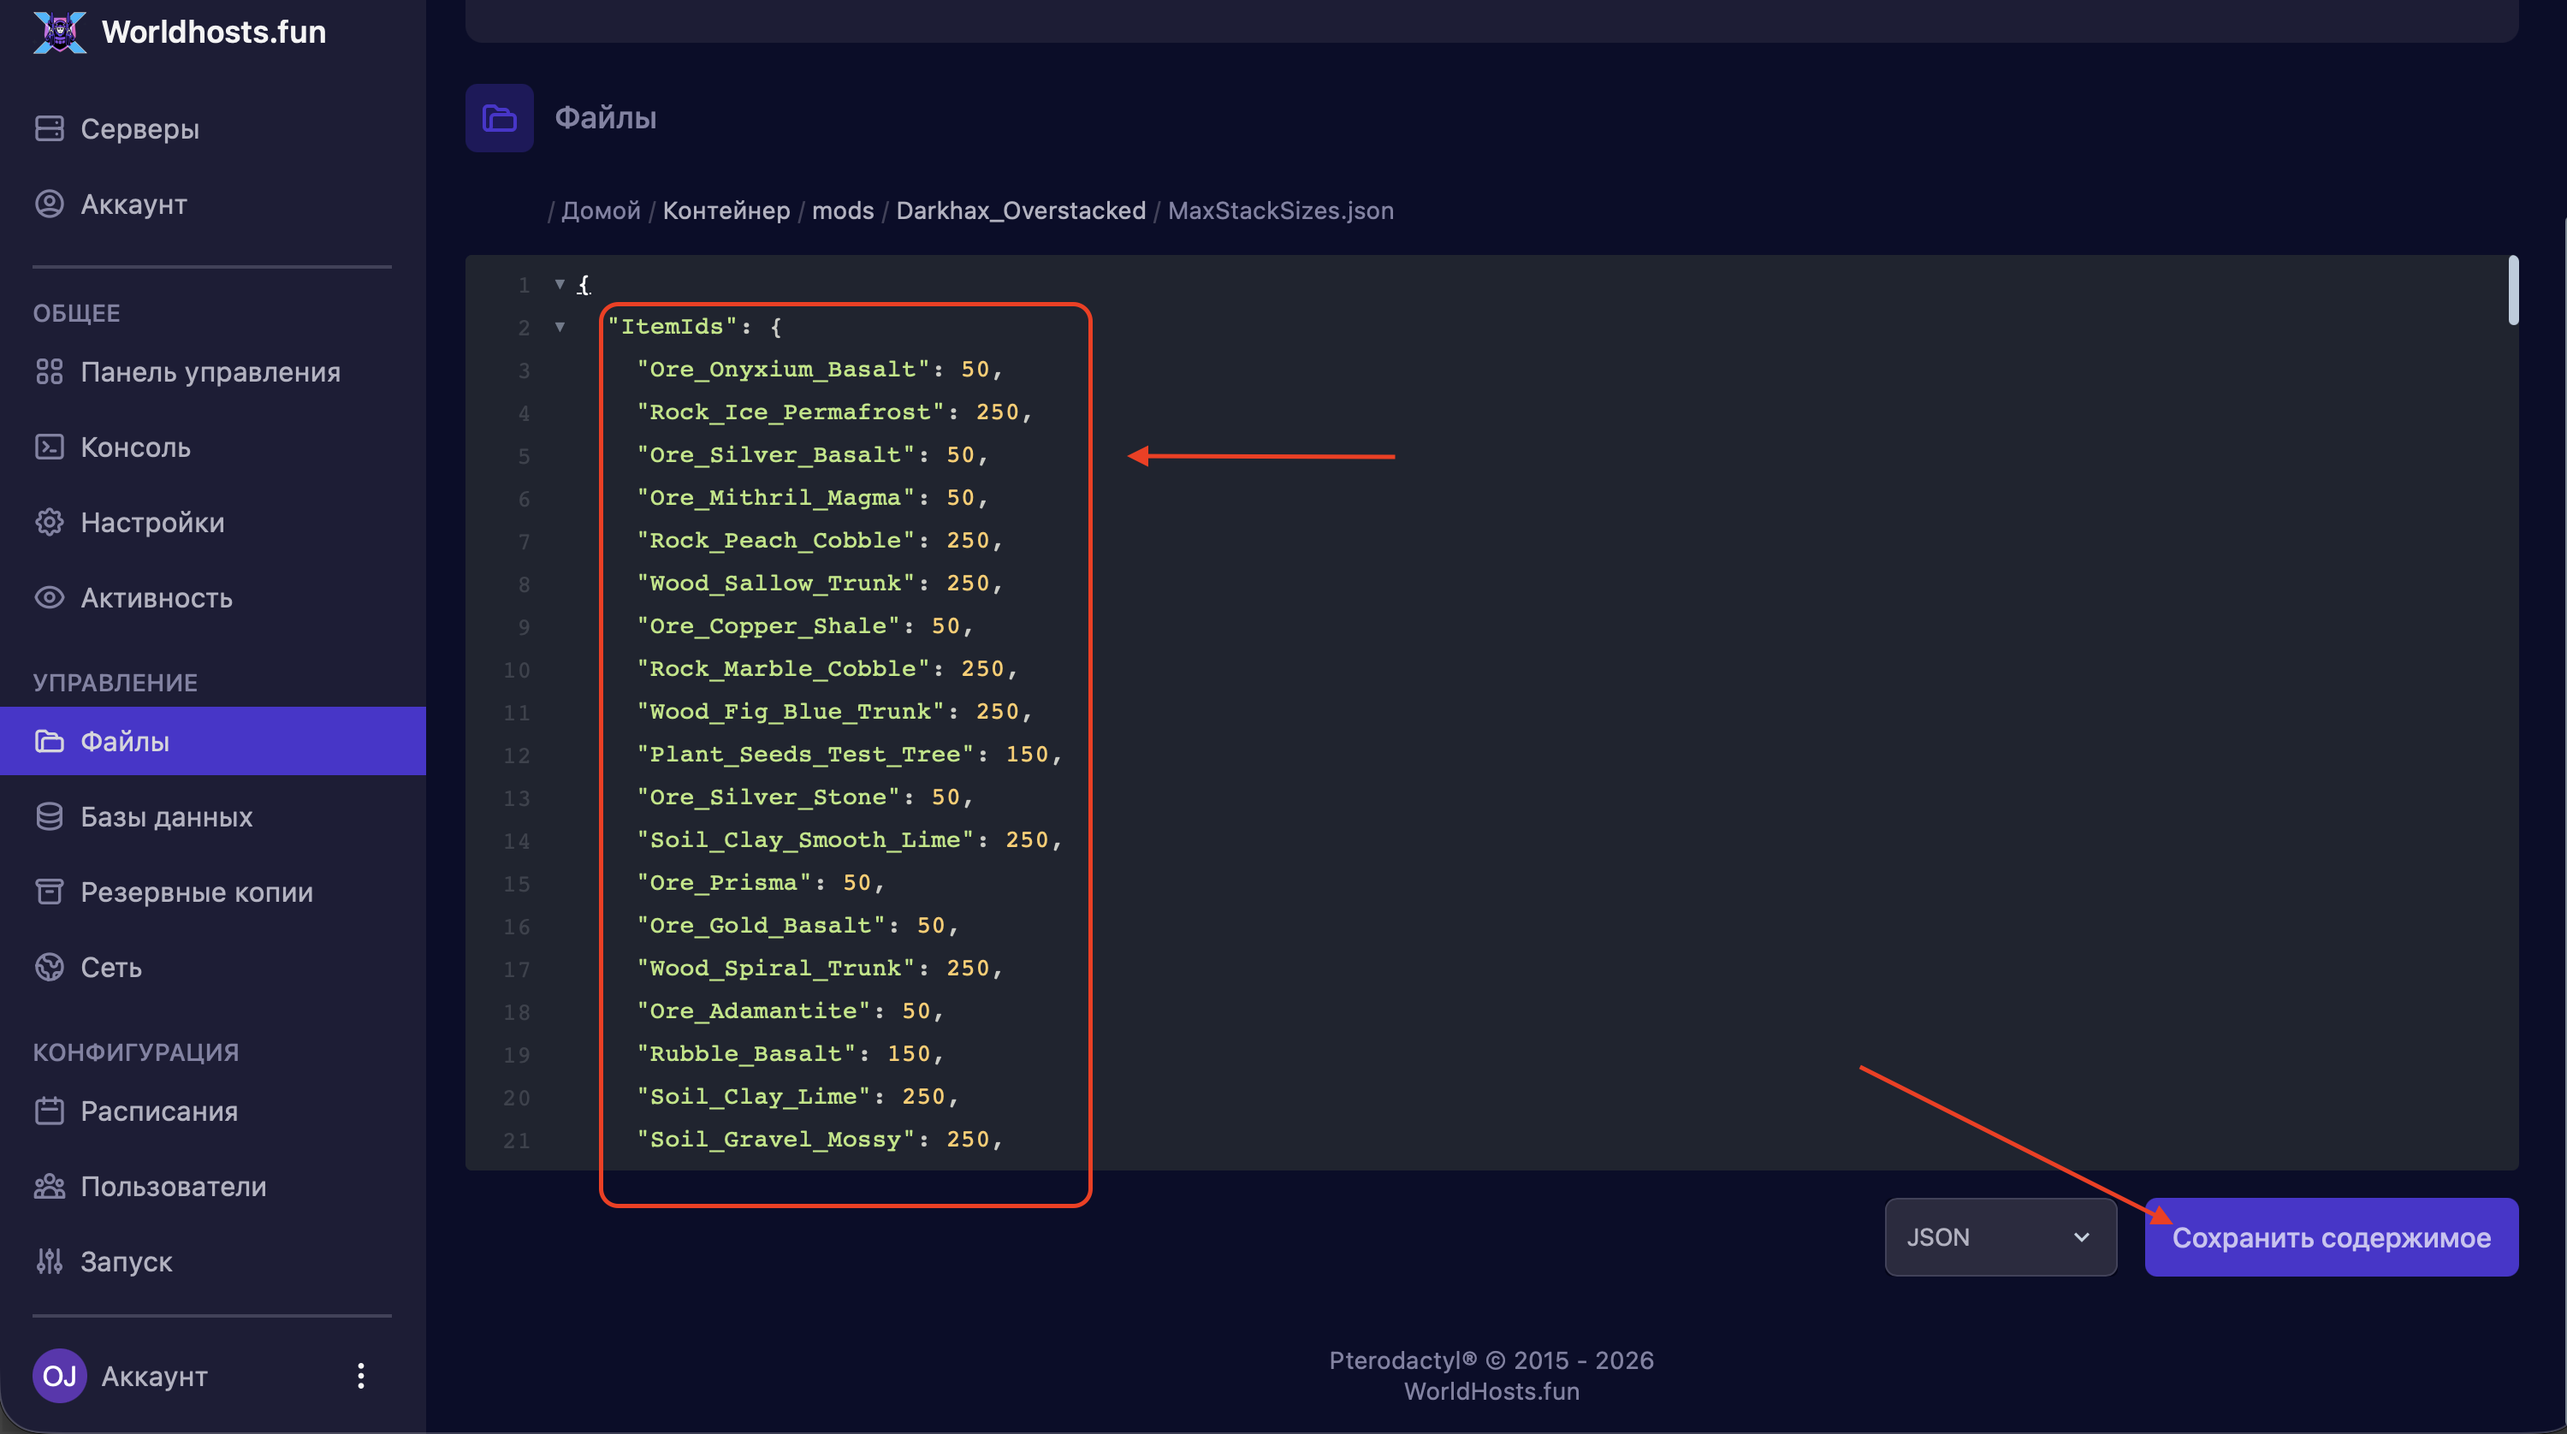Collapse the ItemIds block fold arrow
The width and height of the screenshot is (2567, 1434).
click(559, 327)
